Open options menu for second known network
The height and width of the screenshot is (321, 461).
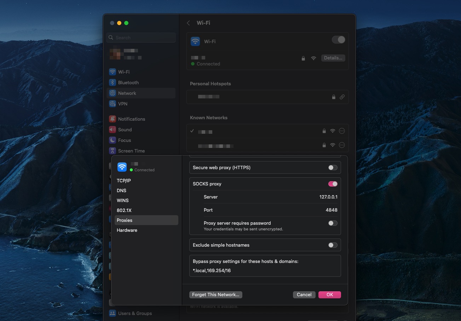[x=342, y=145]
